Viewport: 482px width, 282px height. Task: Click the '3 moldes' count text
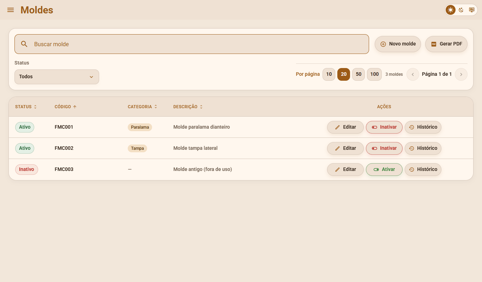point(394,74)
